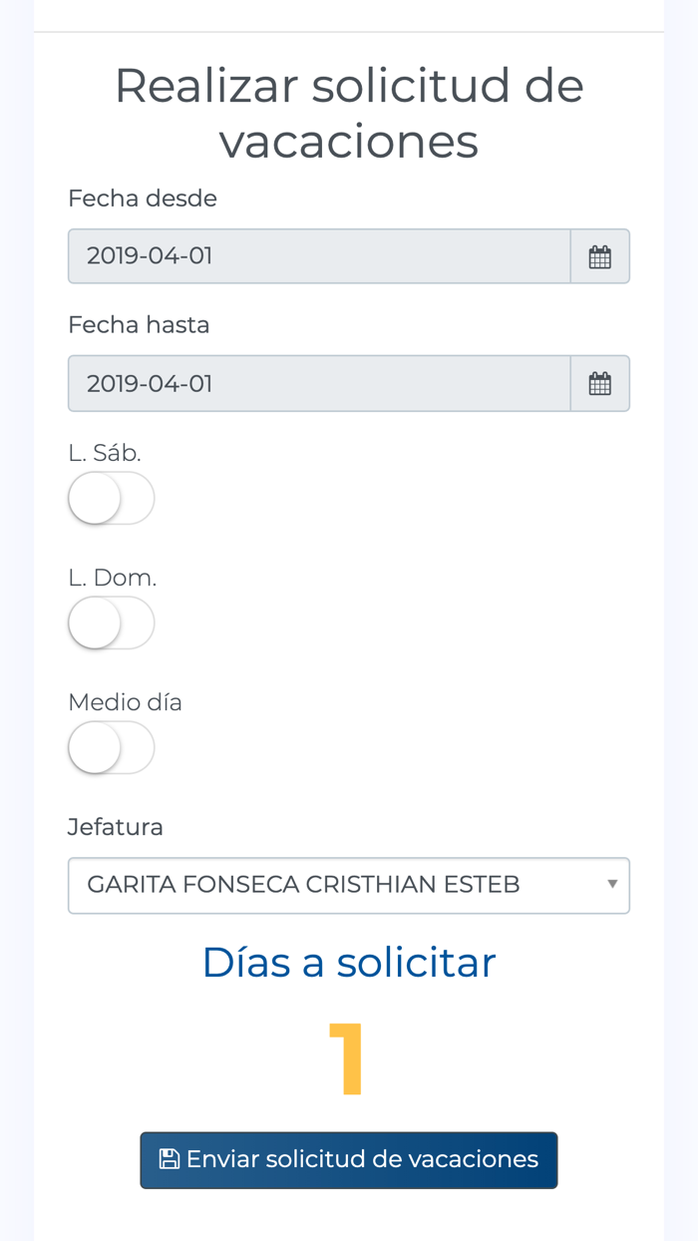Turn on the Medio día switch

111,747
